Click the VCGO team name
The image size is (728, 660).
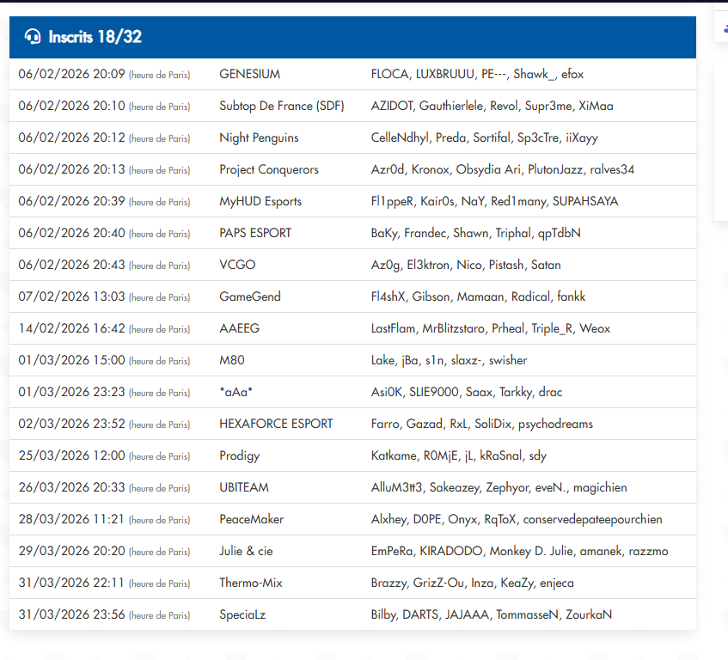238,265
